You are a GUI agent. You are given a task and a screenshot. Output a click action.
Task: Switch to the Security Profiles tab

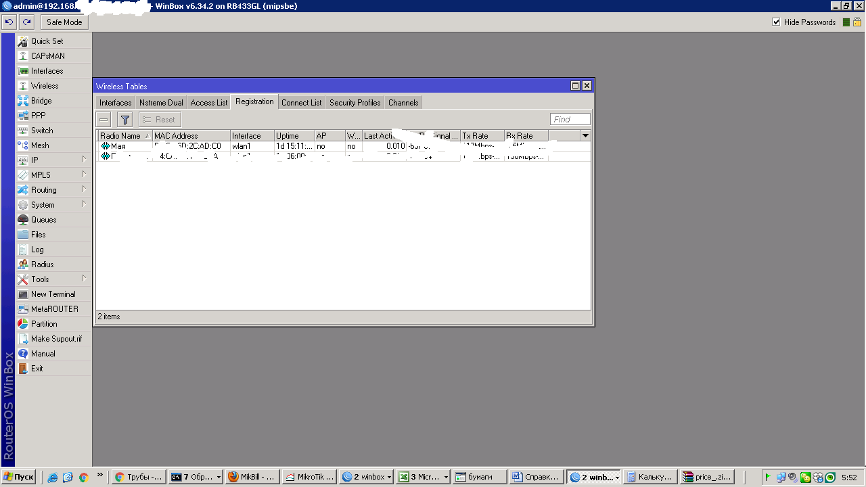[355, 103]
